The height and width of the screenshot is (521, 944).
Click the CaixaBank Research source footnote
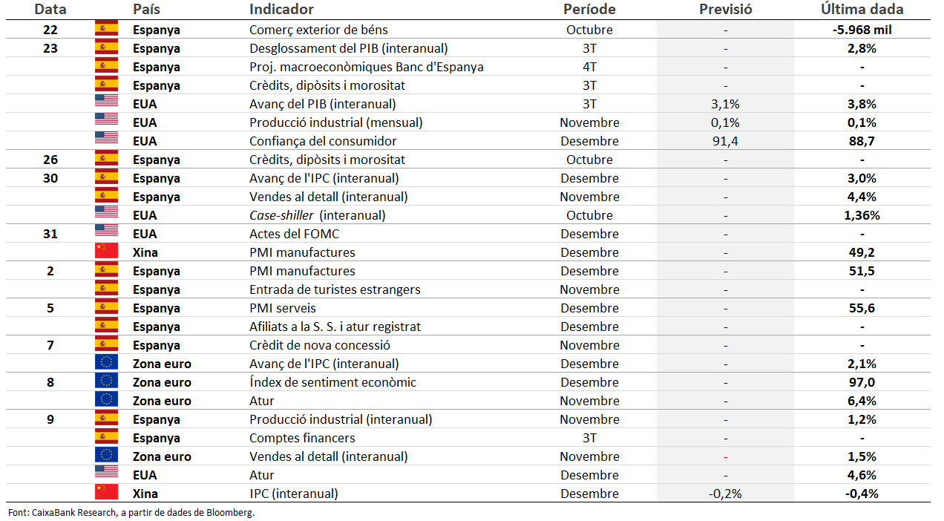[x=131, y=513]
